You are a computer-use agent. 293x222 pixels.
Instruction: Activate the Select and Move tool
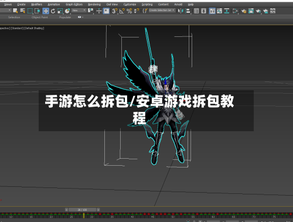[x=46, y=11]
